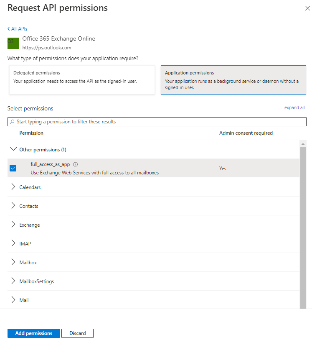Click the Add permissions button
Image resolution: width=312 pixels, height=340 pixels.
pos(34,333)
